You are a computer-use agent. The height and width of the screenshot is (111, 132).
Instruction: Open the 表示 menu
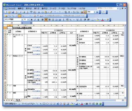pyautogui.click(x=29, y=8)
